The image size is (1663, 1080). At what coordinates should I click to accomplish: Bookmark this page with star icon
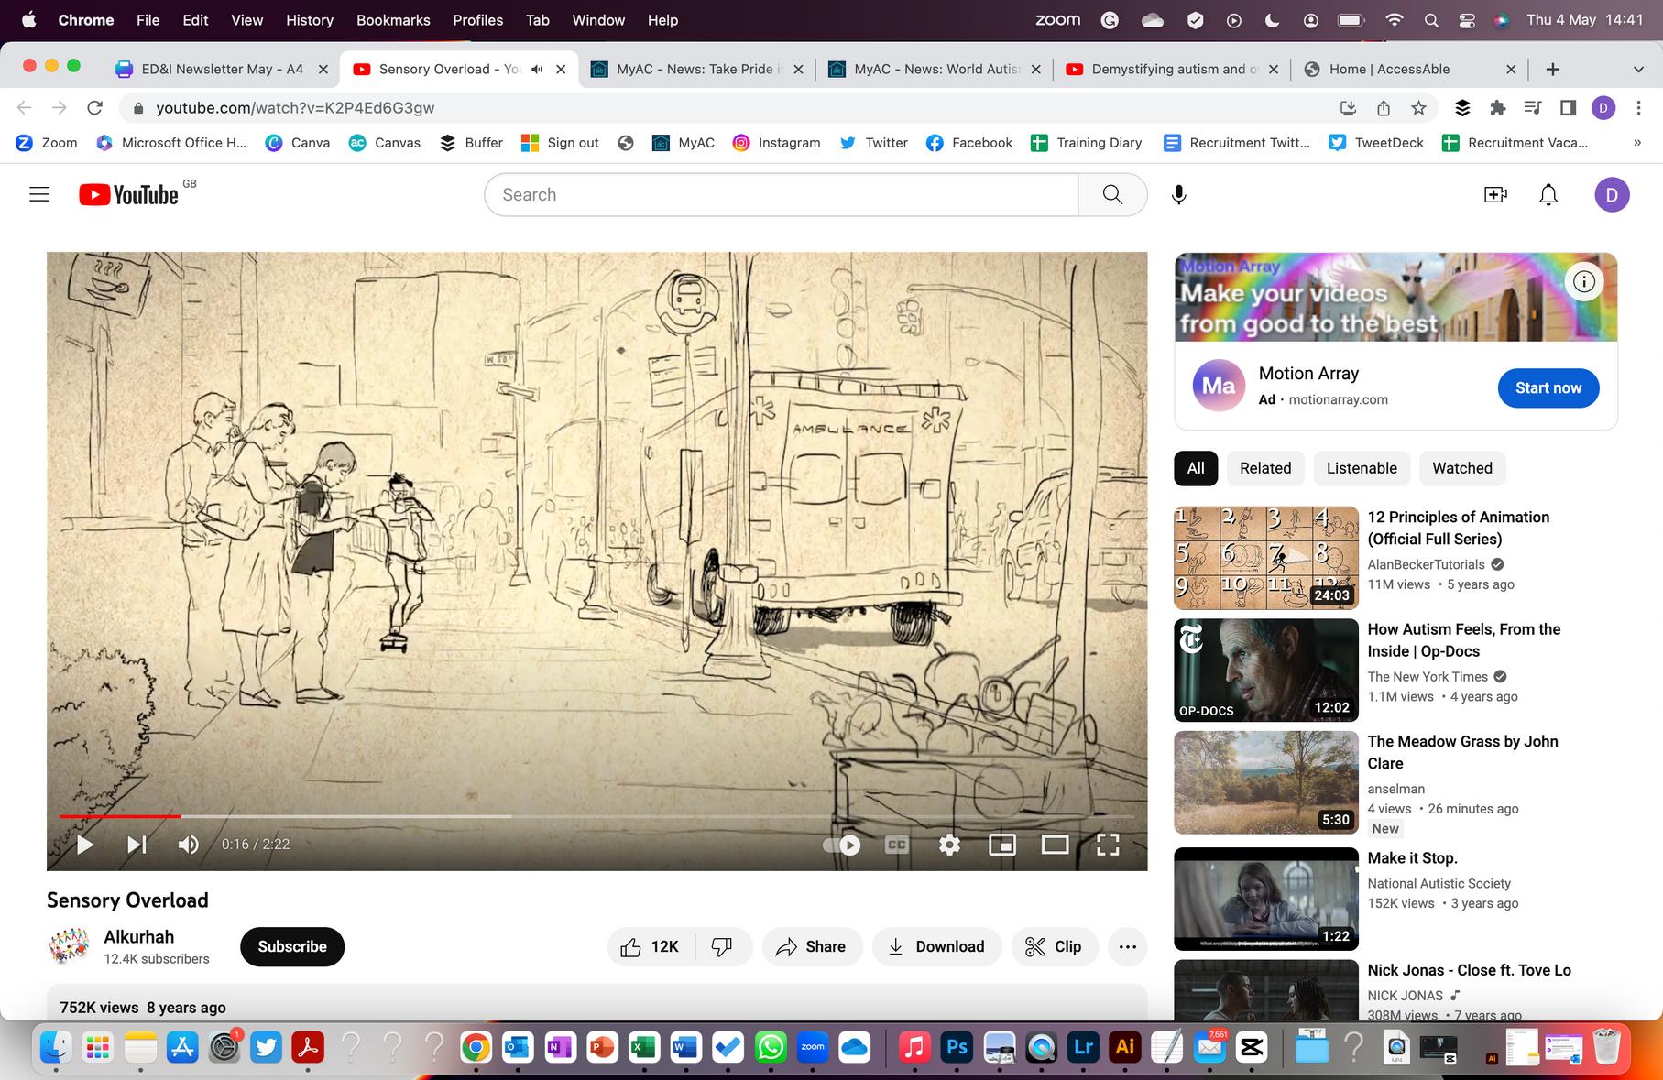[1418, 108]
